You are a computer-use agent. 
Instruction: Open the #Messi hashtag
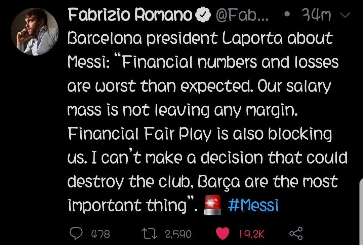[253, 205]
